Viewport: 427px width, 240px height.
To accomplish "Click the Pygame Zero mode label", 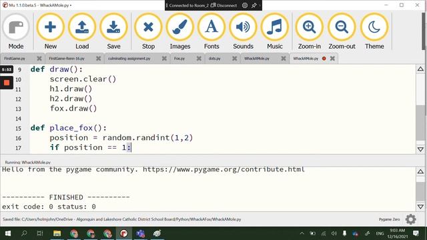I will point(389,219).
